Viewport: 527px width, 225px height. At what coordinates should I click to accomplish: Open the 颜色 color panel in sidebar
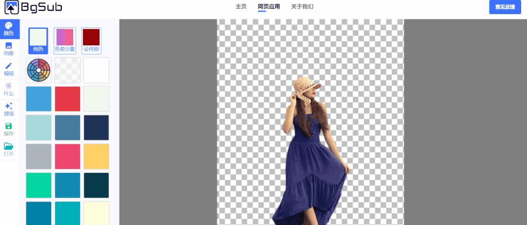pos(9,29)
